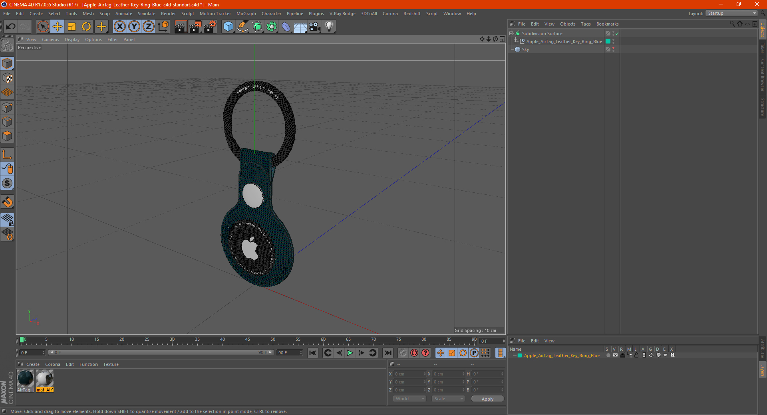Toggle the Tweak mode mouse icon

point(7,169)
